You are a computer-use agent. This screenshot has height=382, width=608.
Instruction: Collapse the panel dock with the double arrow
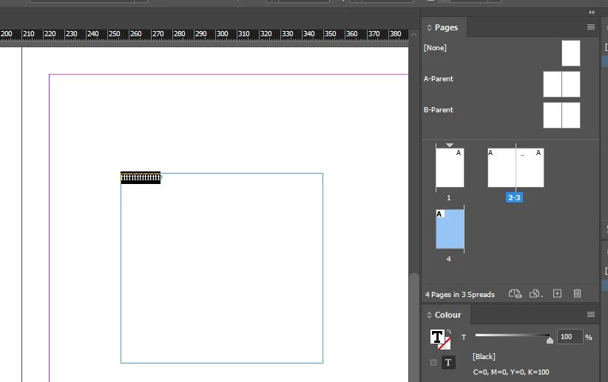point(592,13)
